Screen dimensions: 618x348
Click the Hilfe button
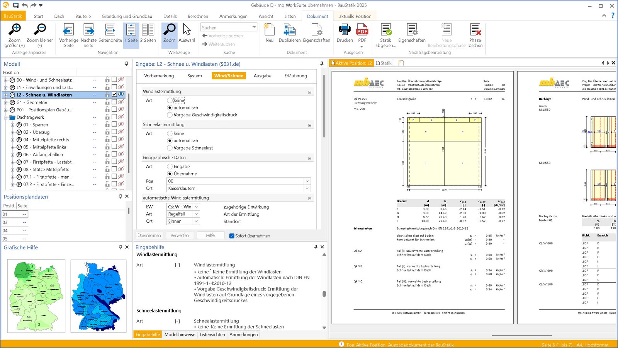[211, 235]
